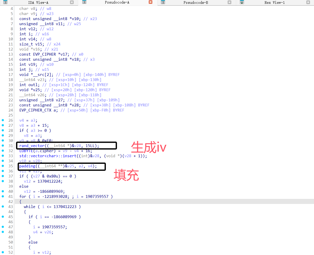Close the Pseudocode-A tab
The height and width of the screenshot is (255, 314).
tap(151, 2)
